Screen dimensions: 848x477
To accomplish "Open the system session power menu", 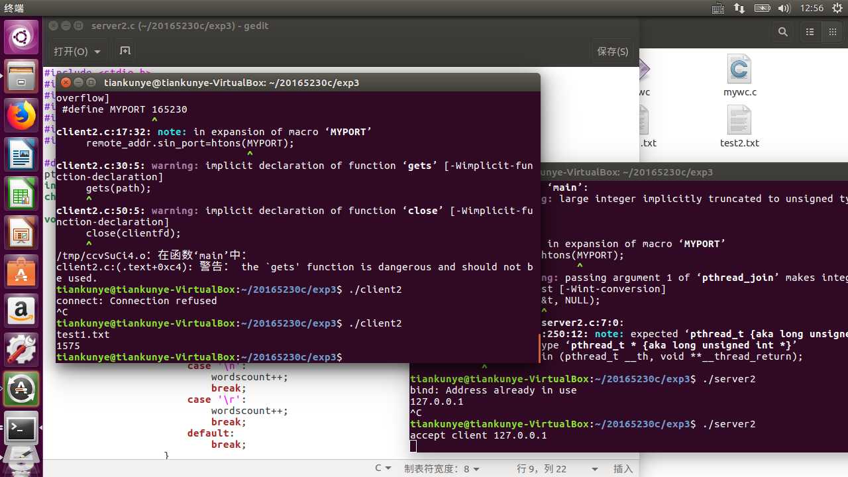I will click(x=837, y=9).
